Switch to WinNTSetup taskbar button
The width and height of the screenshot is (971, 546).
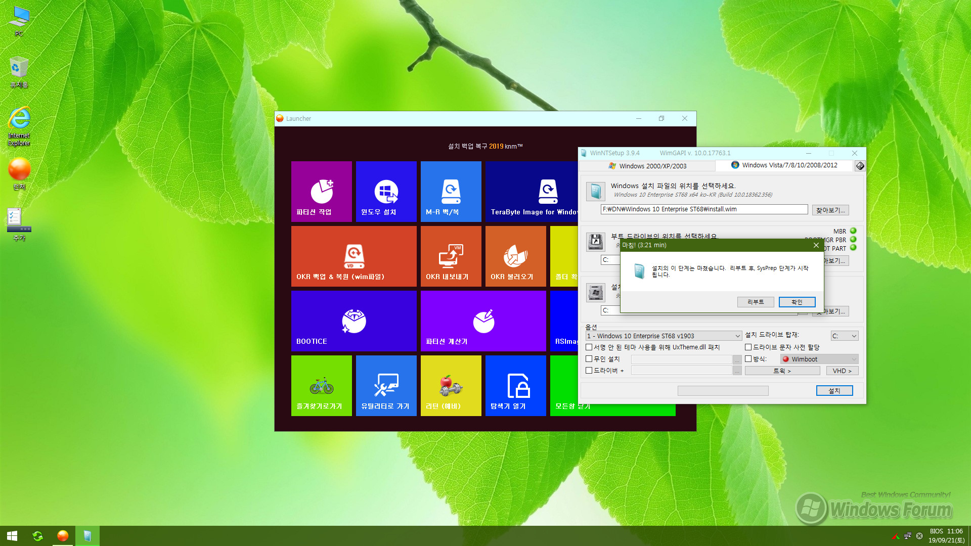pos(87,536)
